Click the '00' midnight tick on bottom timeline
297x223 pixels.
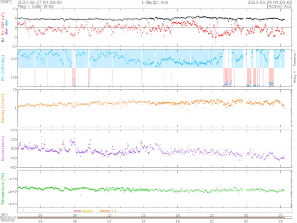pos(246,215)
